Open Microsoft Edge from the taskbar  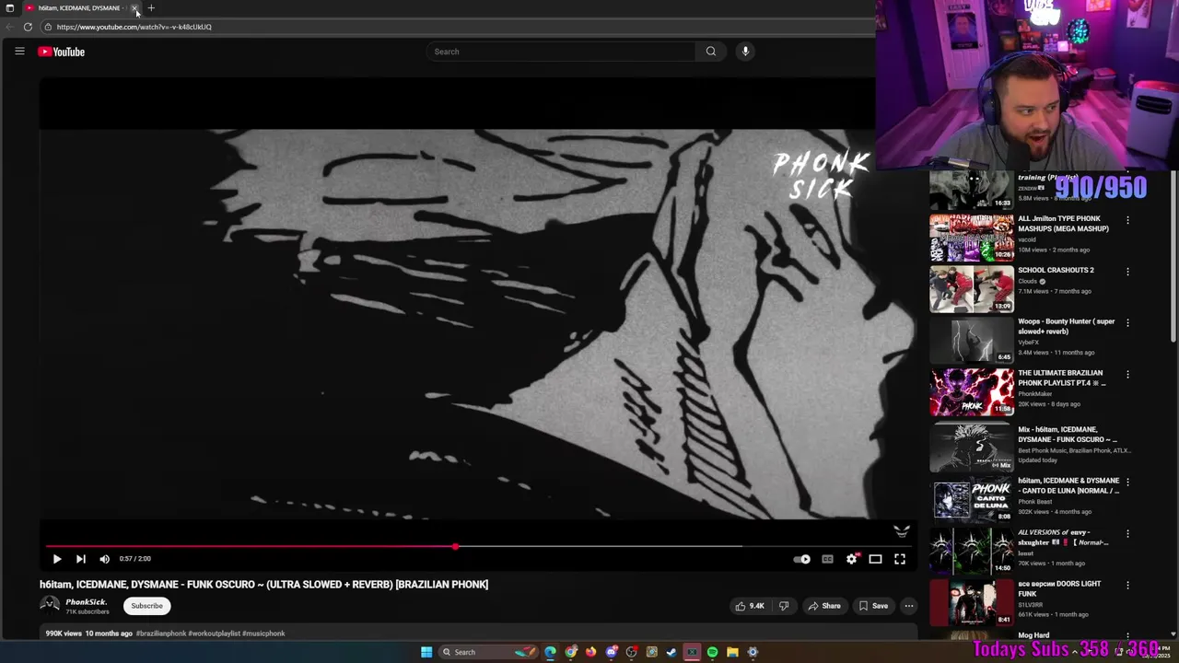550,652
